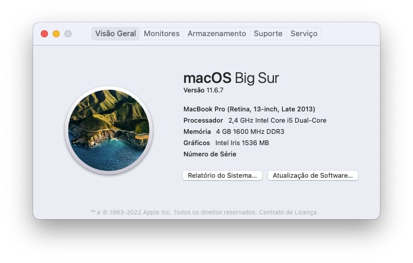Click Versão 11.6.7 to show build number
The height and width of the screenshot is (263, 413).
(x=203, y=90)
